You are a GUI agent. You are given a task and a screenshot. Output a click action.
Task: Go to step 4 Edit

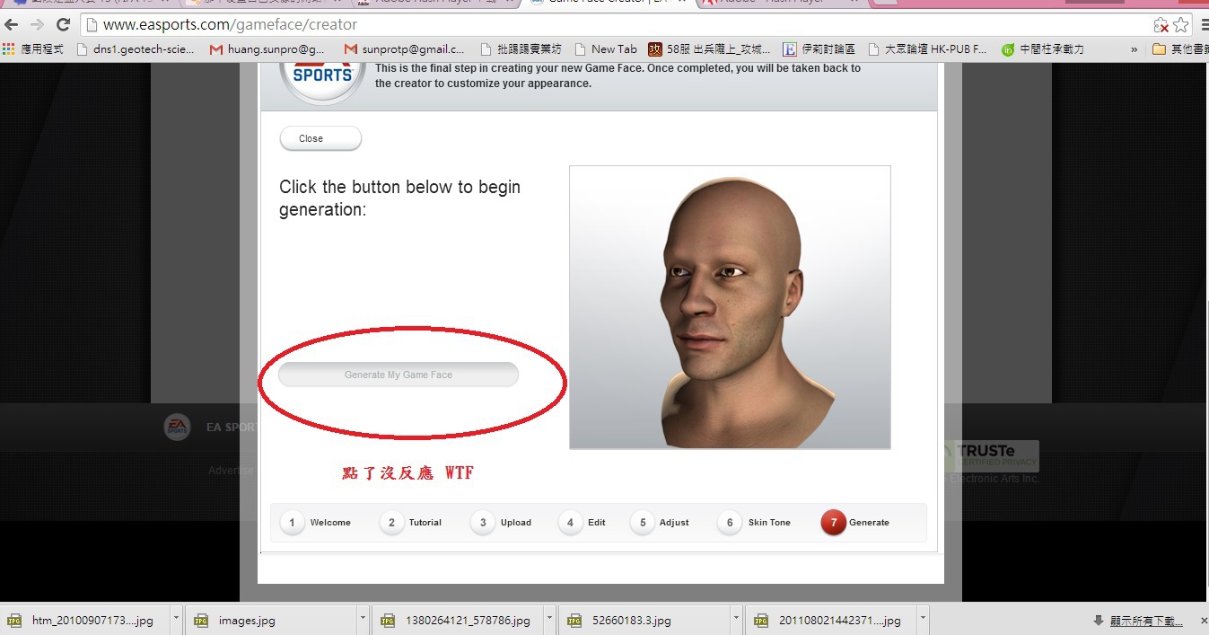coord(583,523)
